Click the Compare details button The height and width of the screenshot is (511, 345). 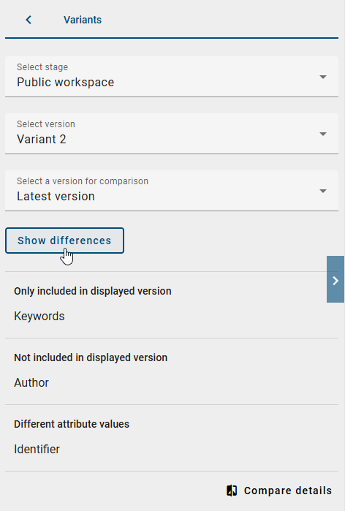click(x=279, y=491)
